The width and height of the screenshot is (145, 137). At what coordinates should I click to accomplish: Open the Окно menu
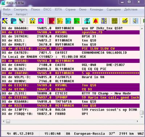[83, 9]
